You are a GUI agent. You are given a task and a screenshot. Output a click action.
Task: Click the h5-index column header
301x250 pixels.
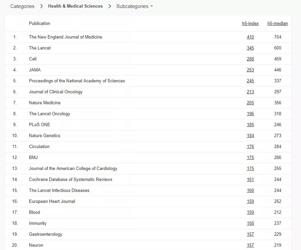coord(250,24)
